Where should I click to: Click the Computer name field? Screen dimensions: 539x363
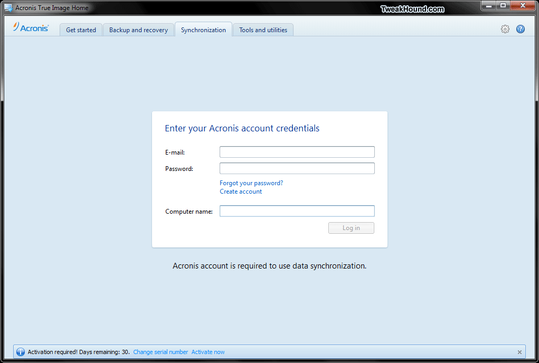coord(297,211)
